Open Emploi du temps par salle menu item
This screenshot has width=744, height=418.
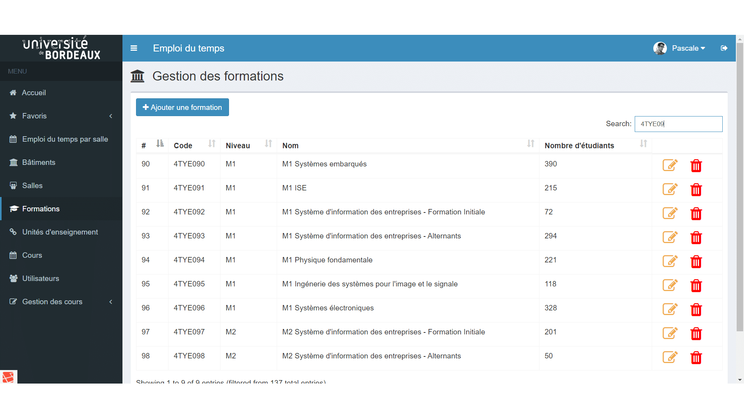[x=65, y=139]
